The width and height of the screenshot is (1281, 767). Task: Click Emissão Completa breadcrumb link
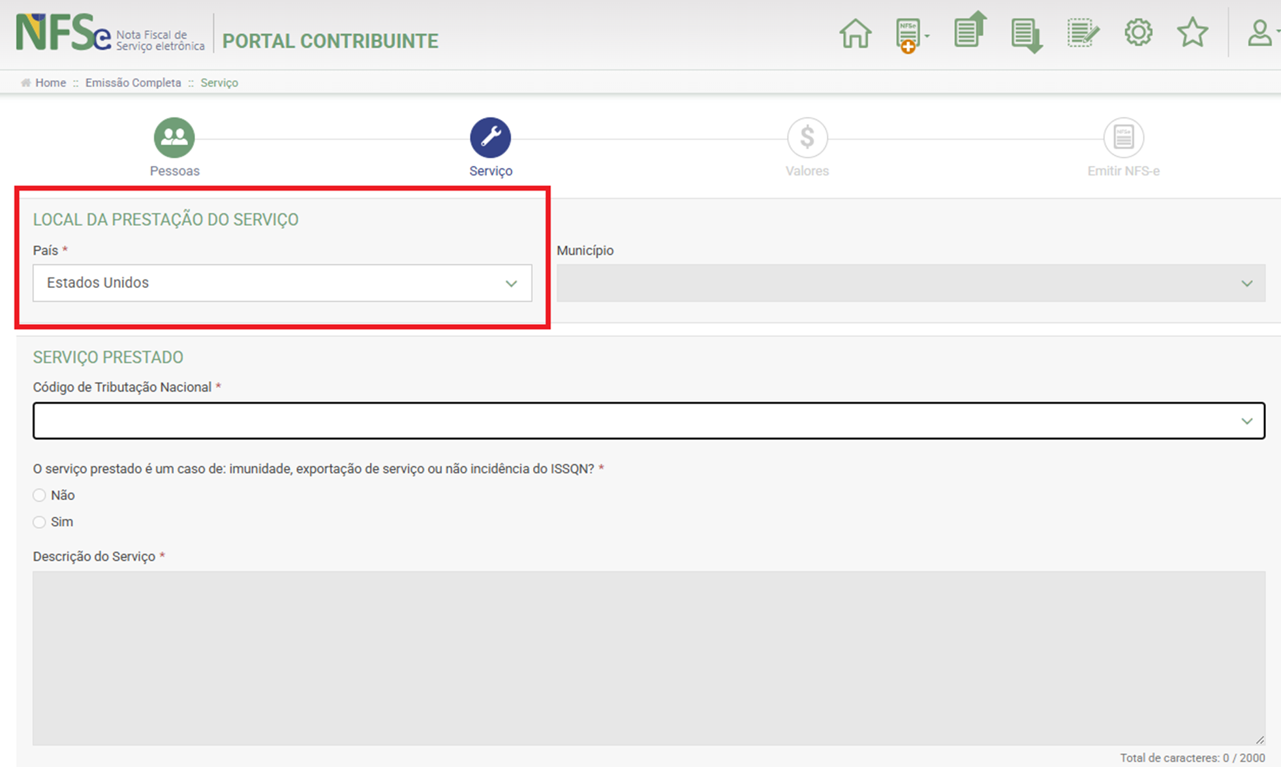click(x=133, y=83)
